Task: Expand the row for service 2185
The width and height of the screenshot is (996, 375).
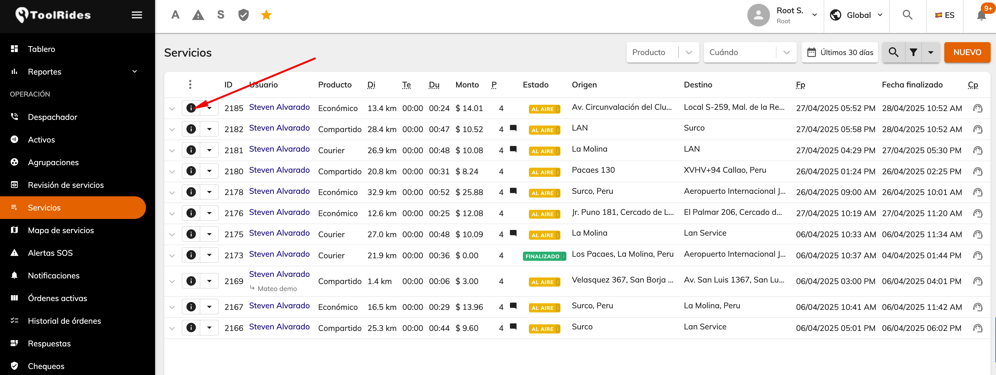Action: [172, 109]
